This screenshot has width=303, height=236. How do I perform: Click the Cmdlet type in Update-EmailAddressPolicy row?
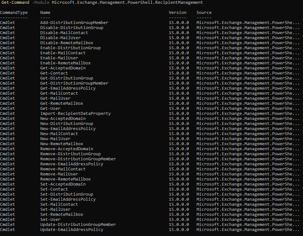coord(8,230)
